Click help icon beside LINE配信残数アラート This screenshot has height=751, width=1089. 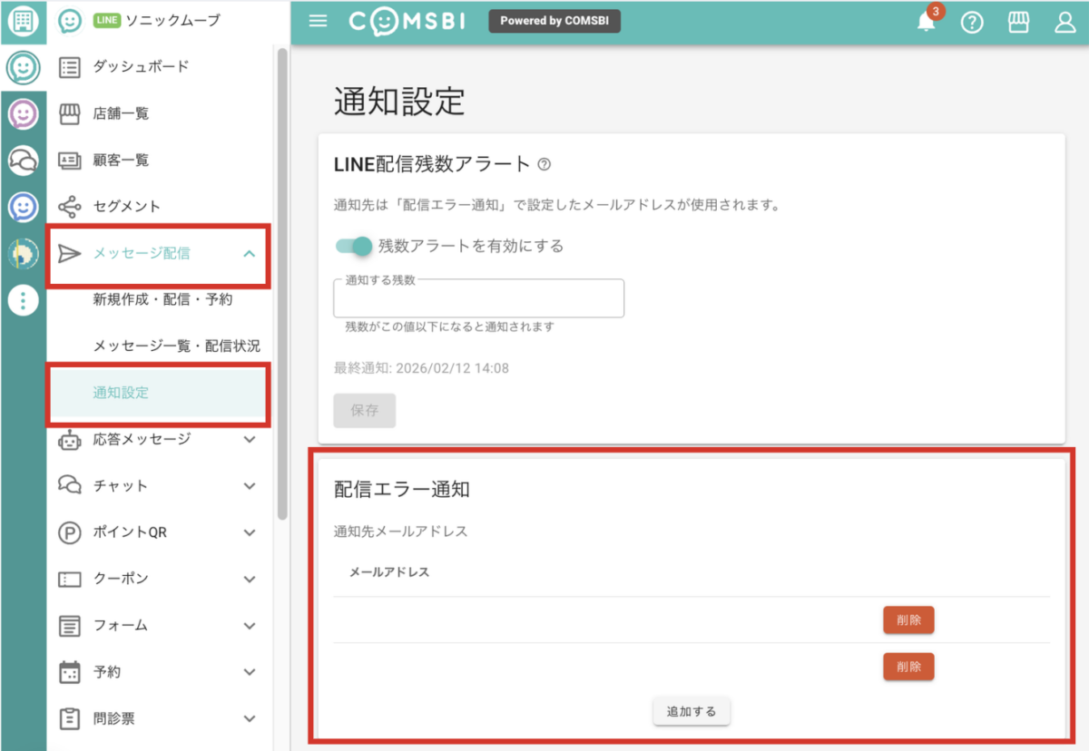point(544,164)
